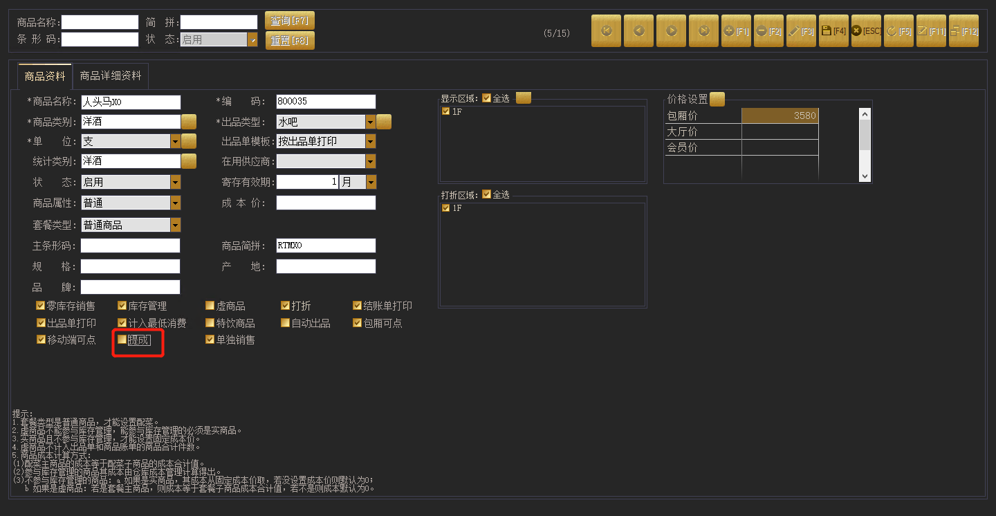Open the 单位 dropdown

[176, 142]
